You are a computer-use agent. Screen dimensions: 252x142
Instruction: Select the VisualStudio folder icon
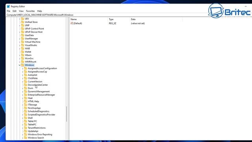23,45
